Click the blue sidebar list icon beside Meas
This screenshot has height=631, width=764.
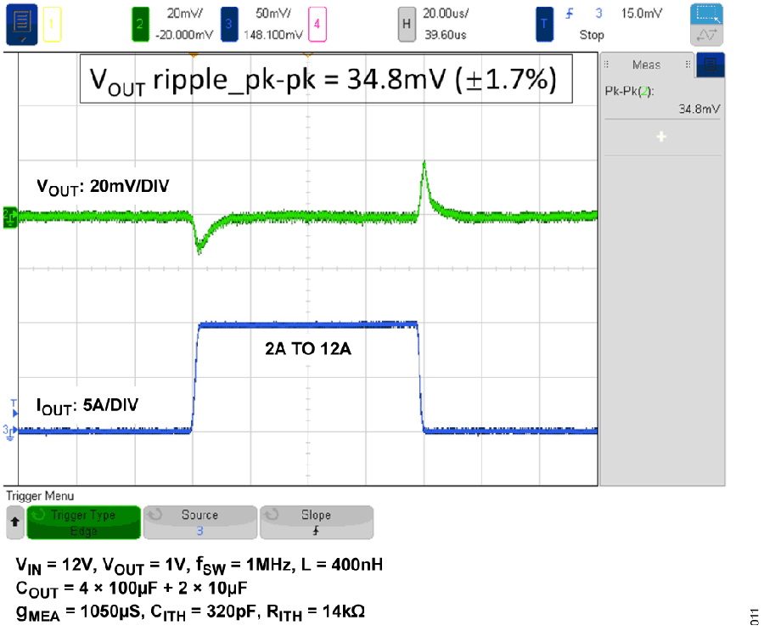point(715,65)
